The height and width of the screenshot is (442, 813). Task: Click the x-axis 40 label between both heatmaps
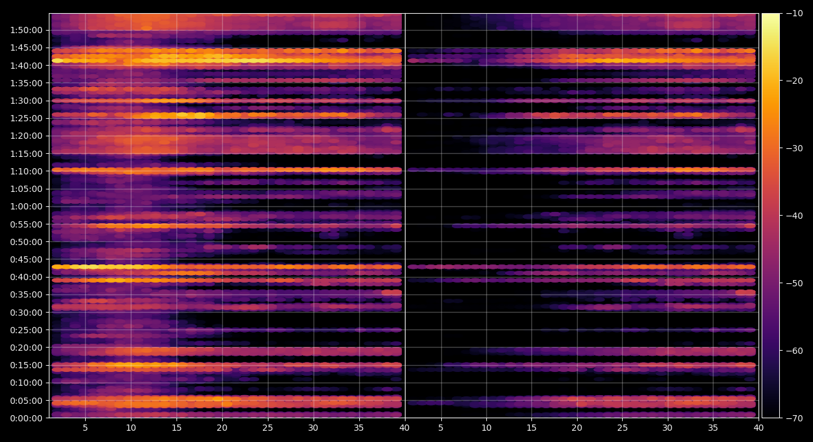(x=404, y=428)
